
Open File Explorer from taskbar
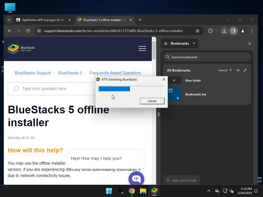point(143,191)
